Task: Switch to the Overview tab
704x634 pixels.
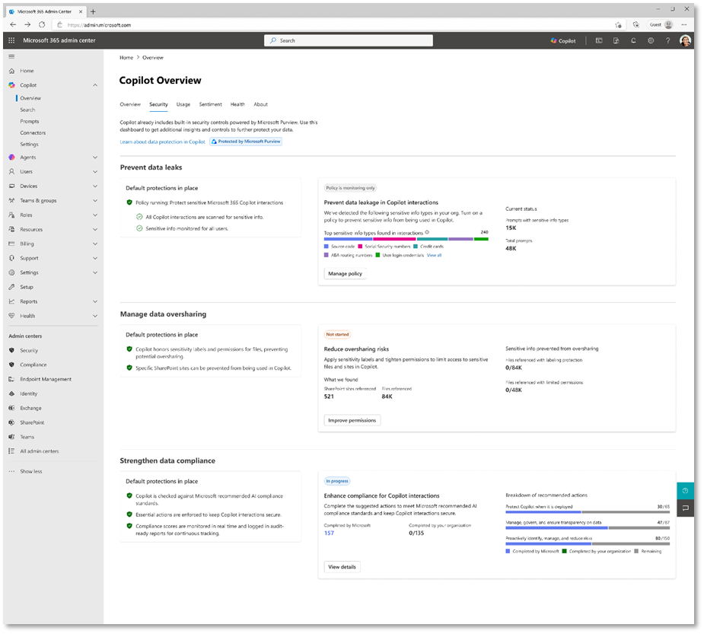Action: (x=130, y=104)
